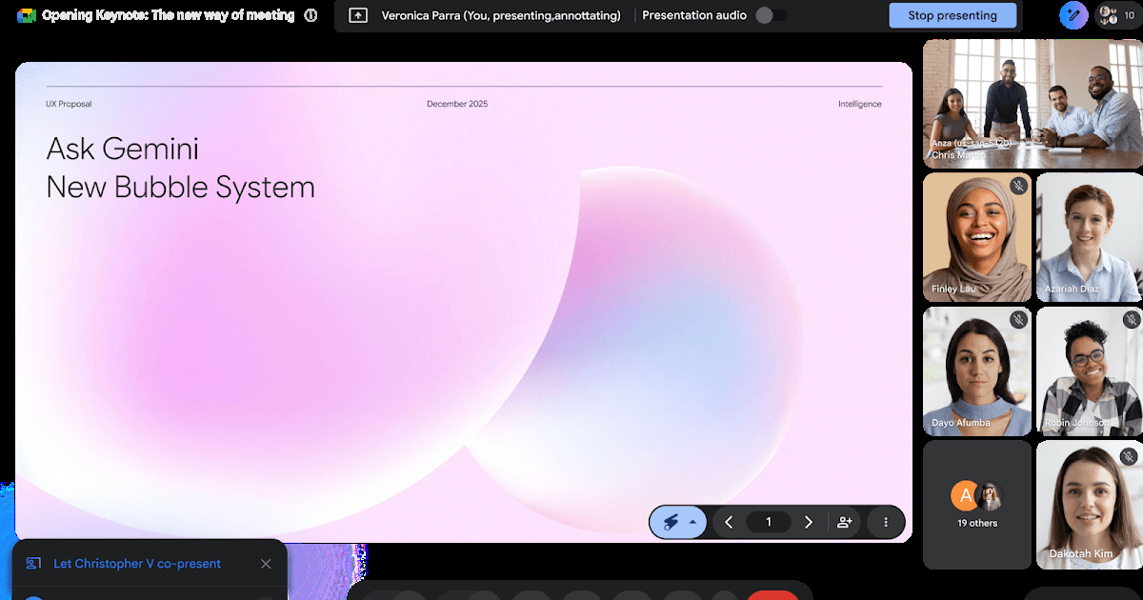Viewport: 1143px width, 600px height.
Task: Click the Ask Gemini New Bubble System title
Action: coord(180,168)
